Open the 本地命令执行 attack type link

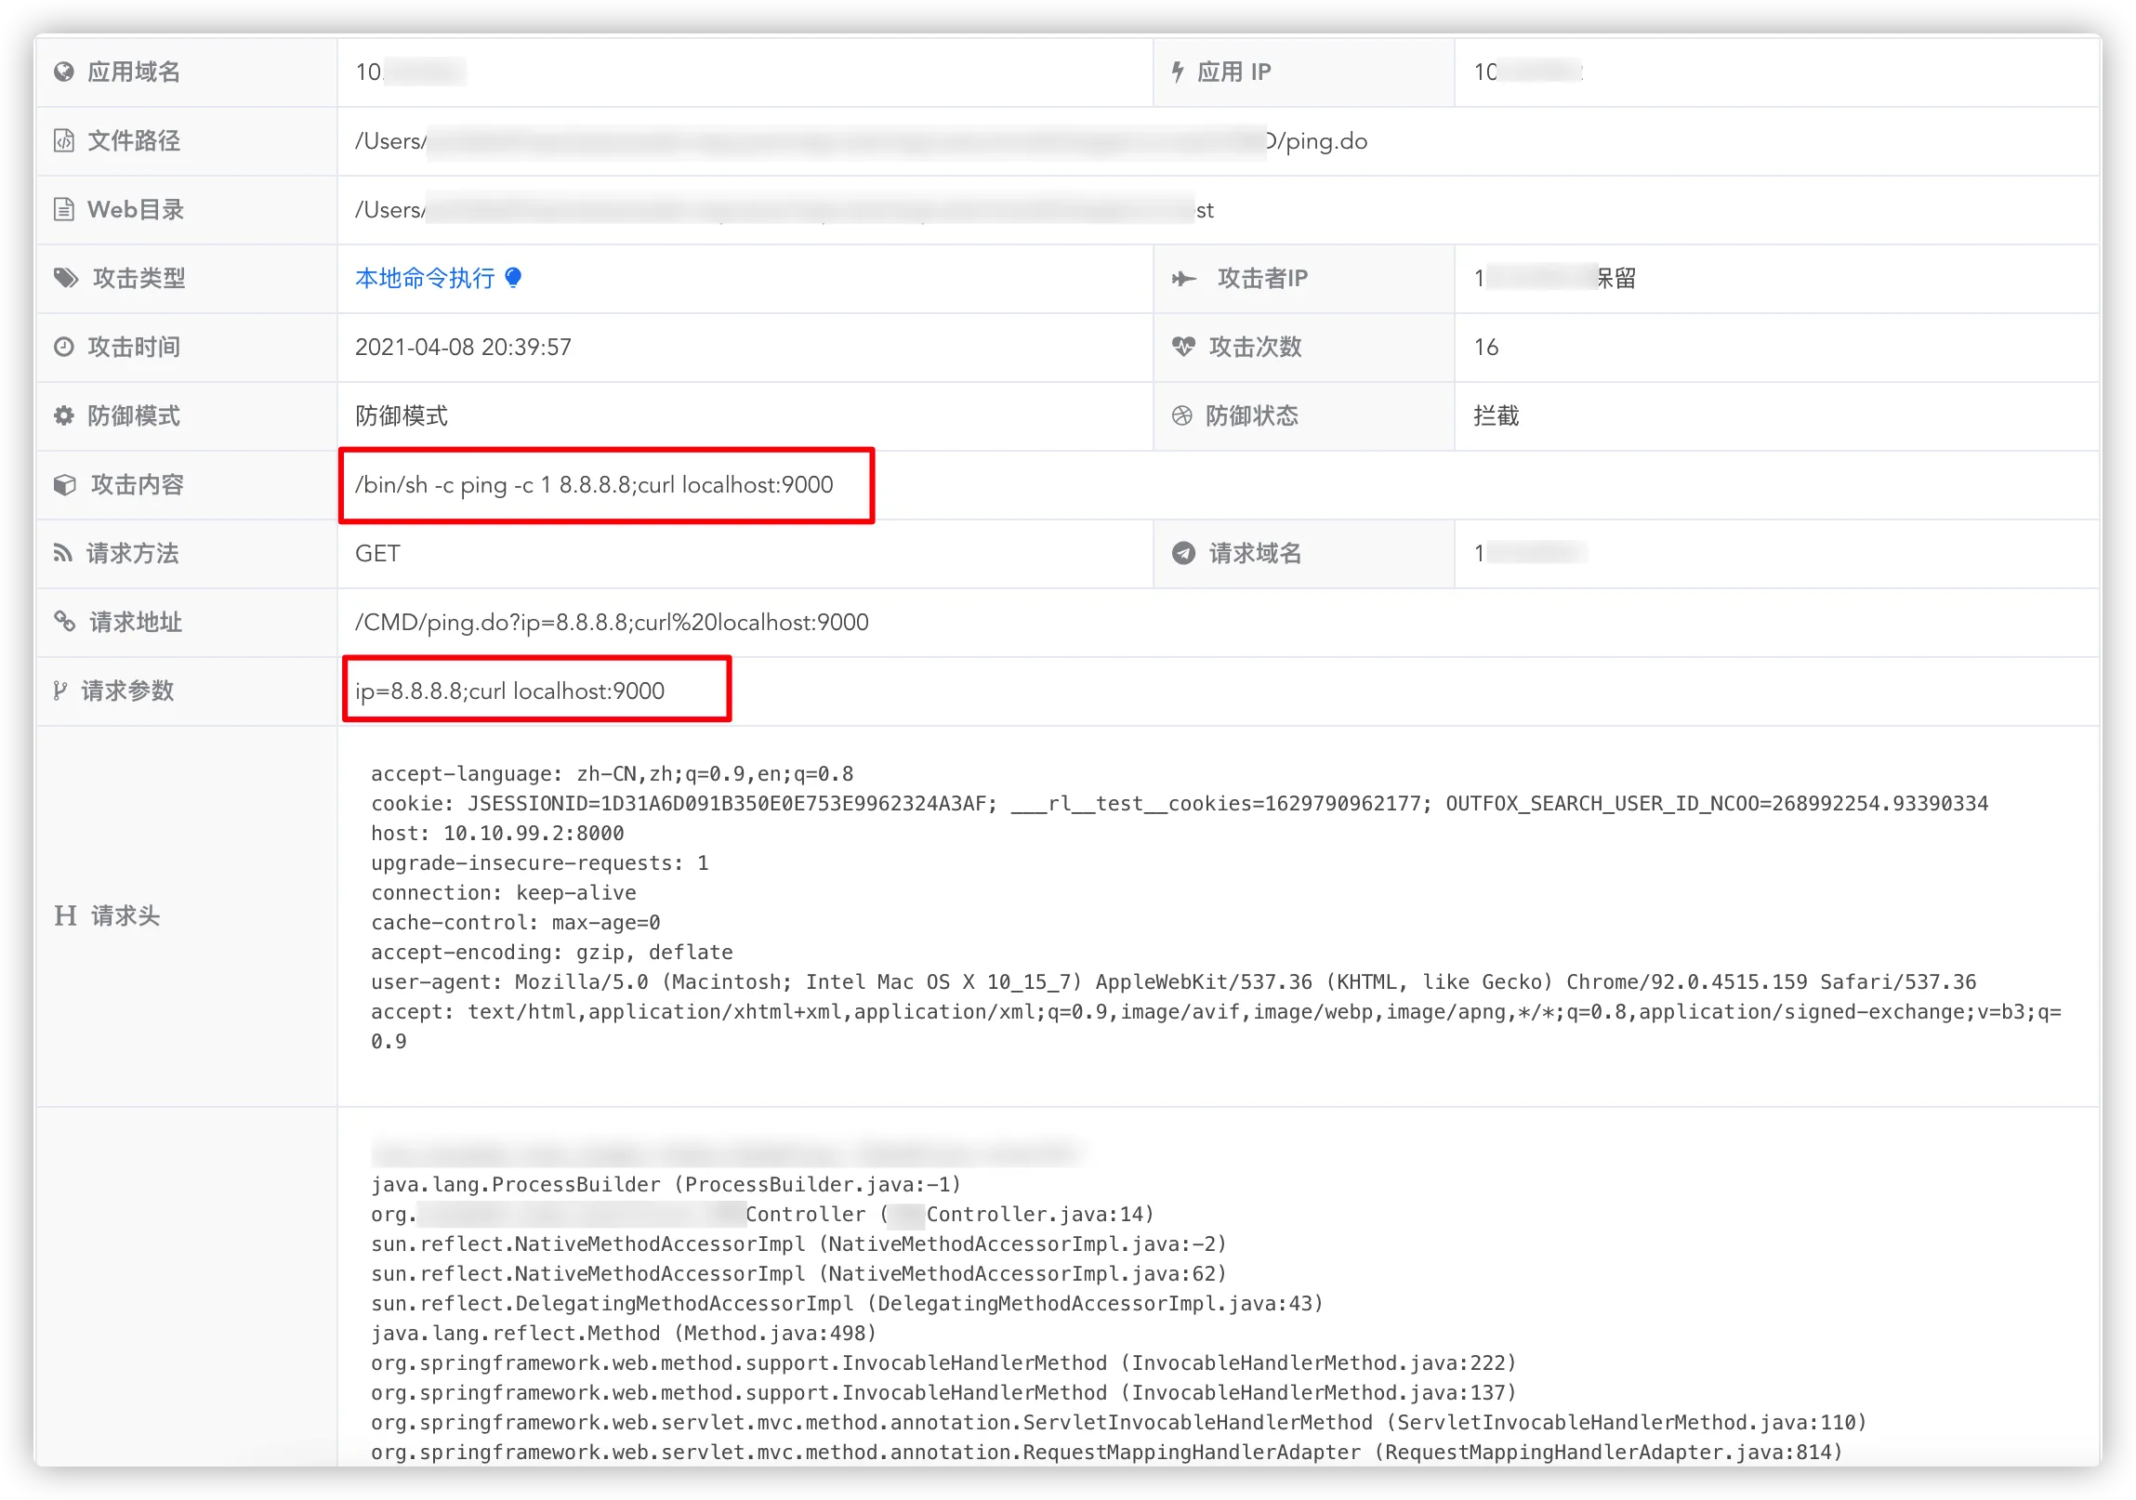(424, 278)
